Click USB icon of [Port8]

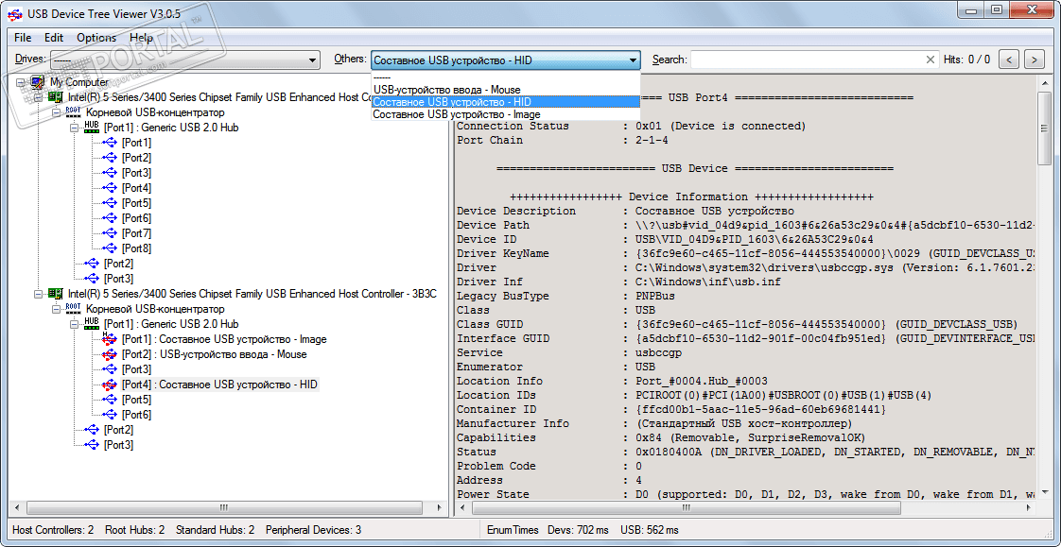click(x=109, y=248)
